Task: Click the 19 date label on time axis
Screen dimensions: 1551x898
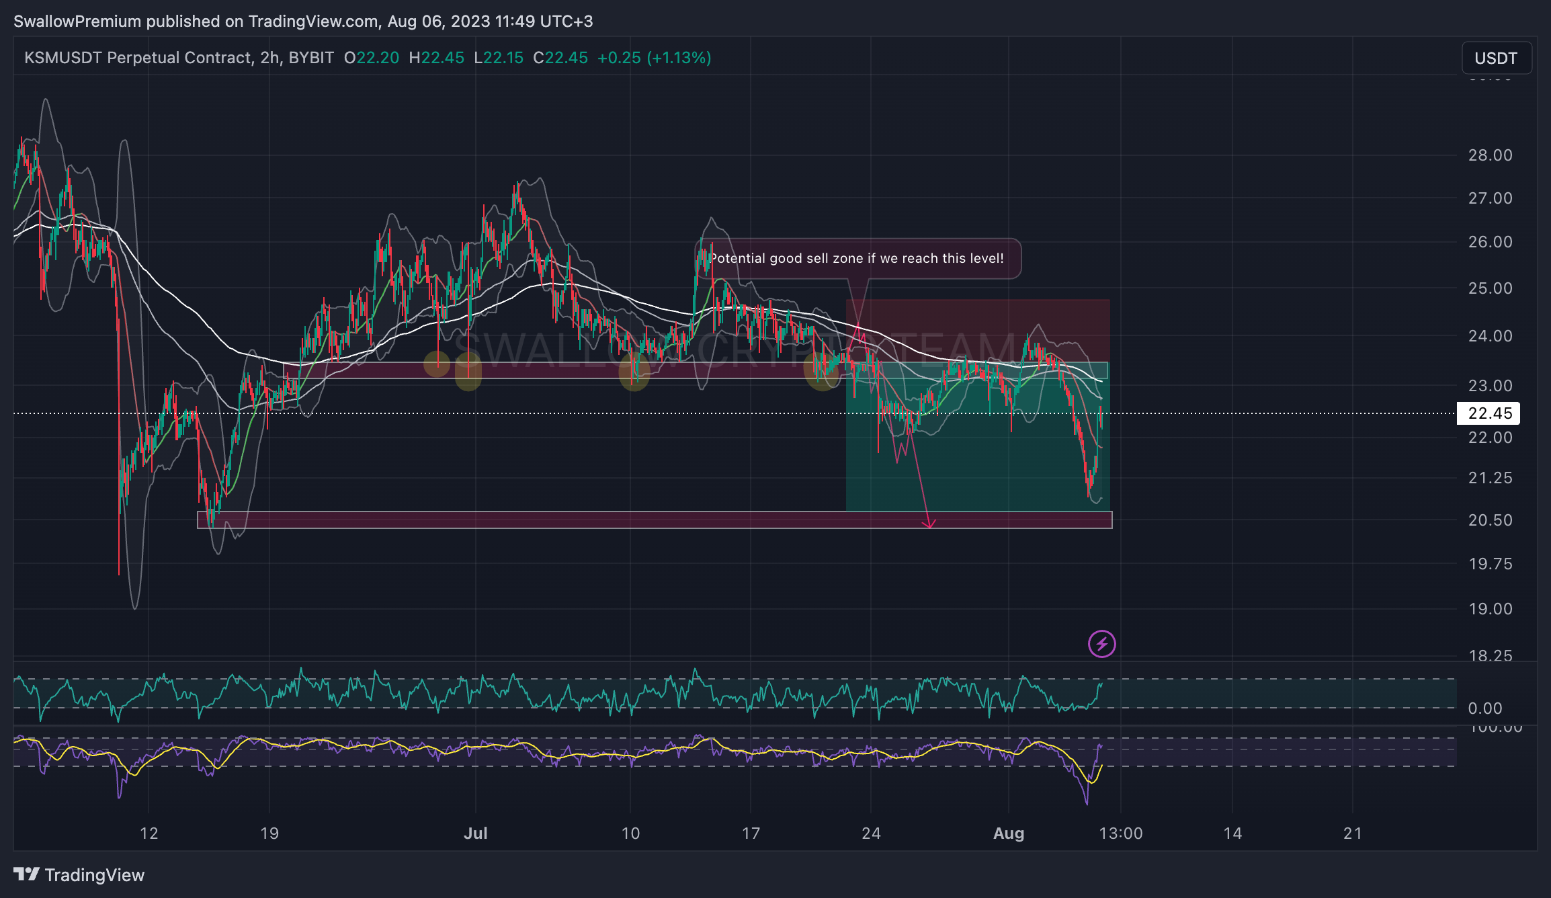Action: pyautogui.click(x=269, y=833)
